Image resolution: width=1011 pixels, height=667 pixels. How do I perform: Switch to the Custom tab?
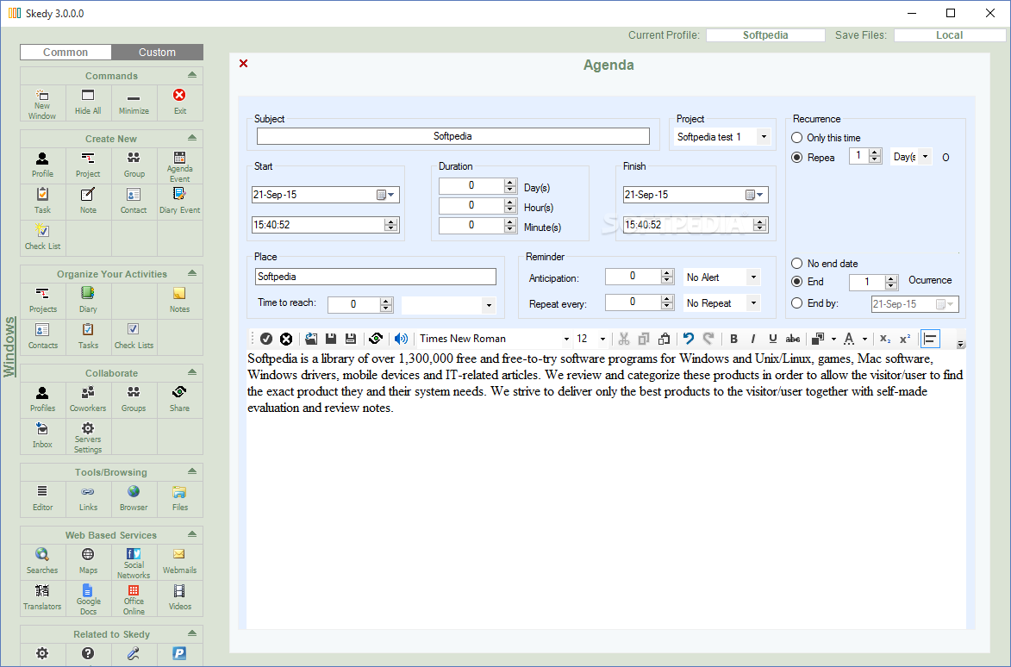click(x=158, y=53)
